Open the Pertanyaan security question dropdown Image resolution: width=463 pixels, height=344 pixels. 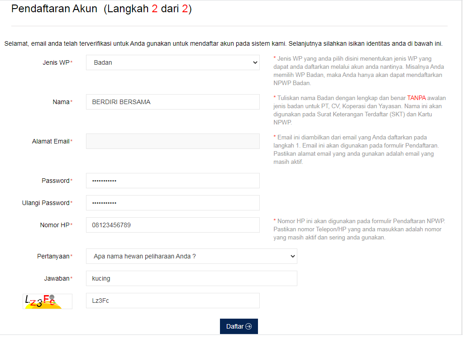click(190, 256)
